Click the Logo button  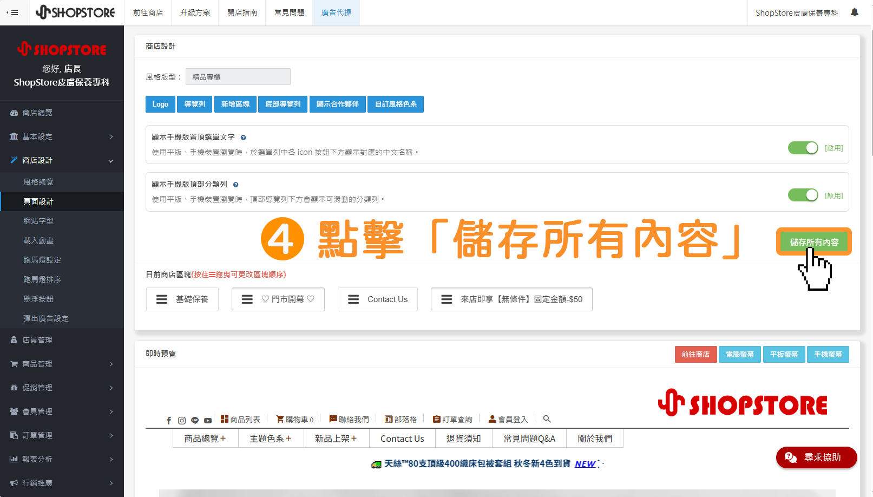point(160,104)
